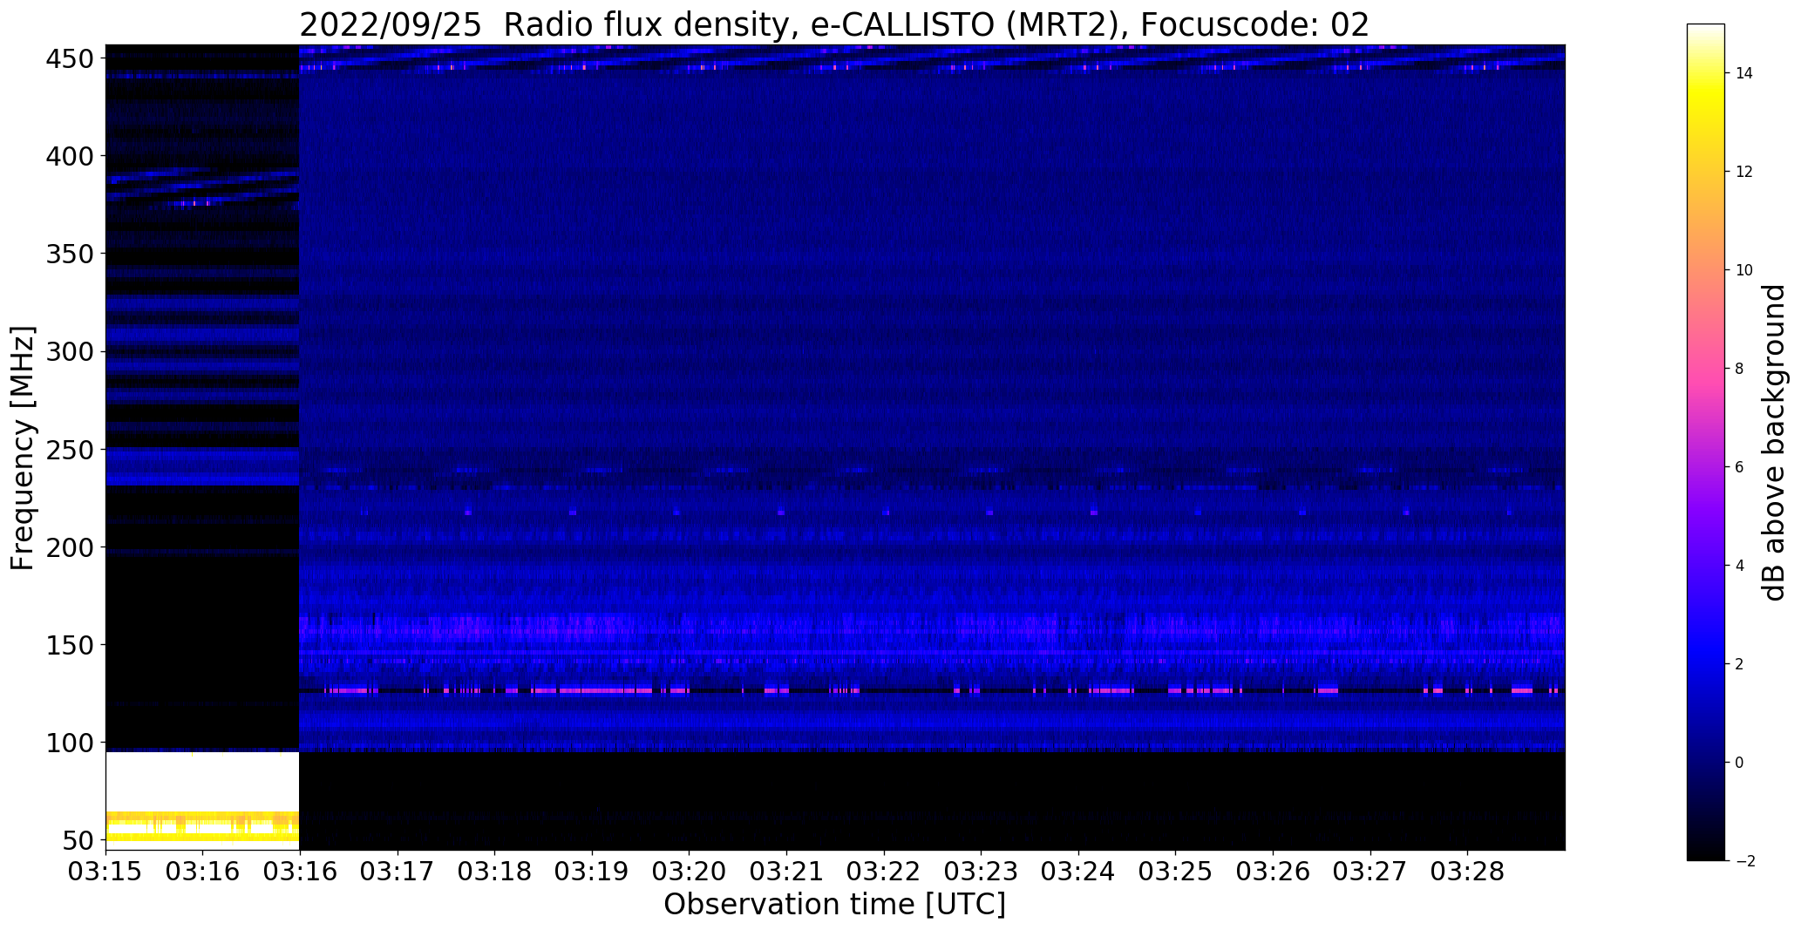Click the colorbar tick label 6
The image size is (1801, 930).
(1740, 467)
